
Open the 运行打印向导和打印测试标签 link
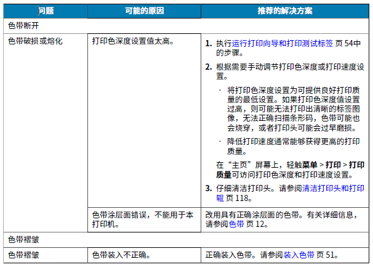[283, 43]
